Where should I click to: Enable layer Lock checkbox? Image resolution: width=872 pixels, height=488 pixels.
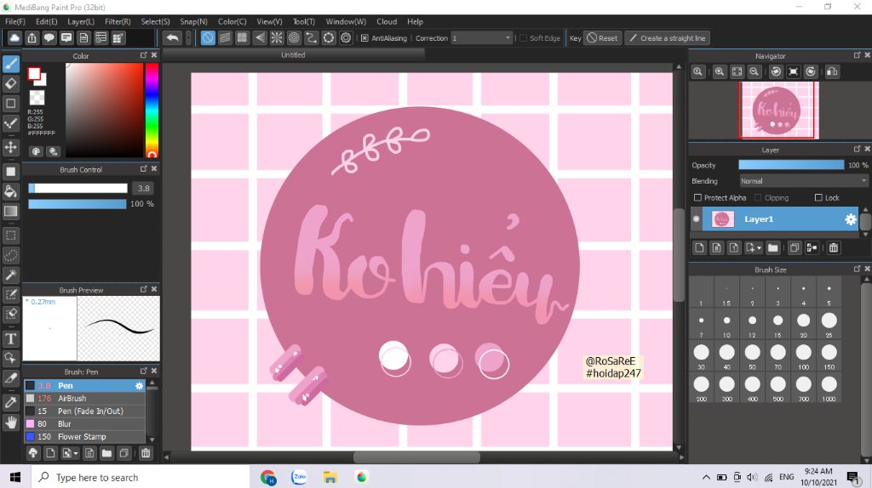[x=818, y=197]
